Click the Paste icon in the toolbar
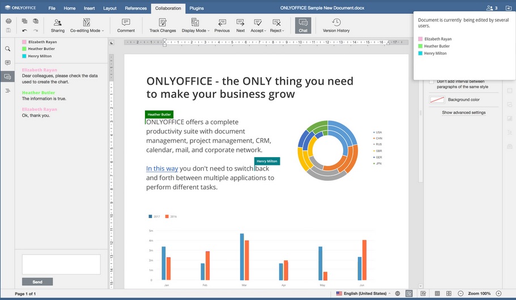Image resolution: width=516 pixels, height=300 pixels. [x=36, y=21]
